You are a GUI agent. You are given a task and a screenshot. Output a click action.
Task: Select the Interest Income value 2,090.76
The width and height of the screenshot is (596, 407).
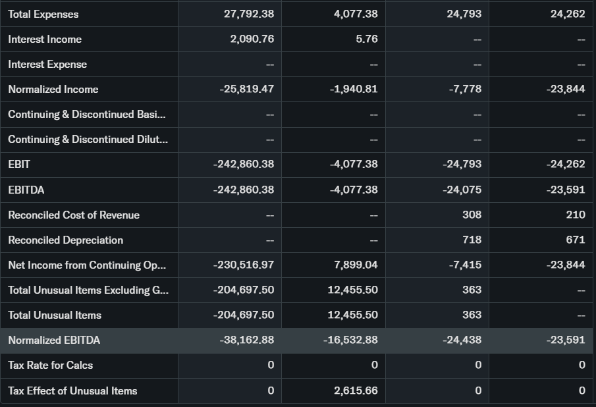pos(252,39)
